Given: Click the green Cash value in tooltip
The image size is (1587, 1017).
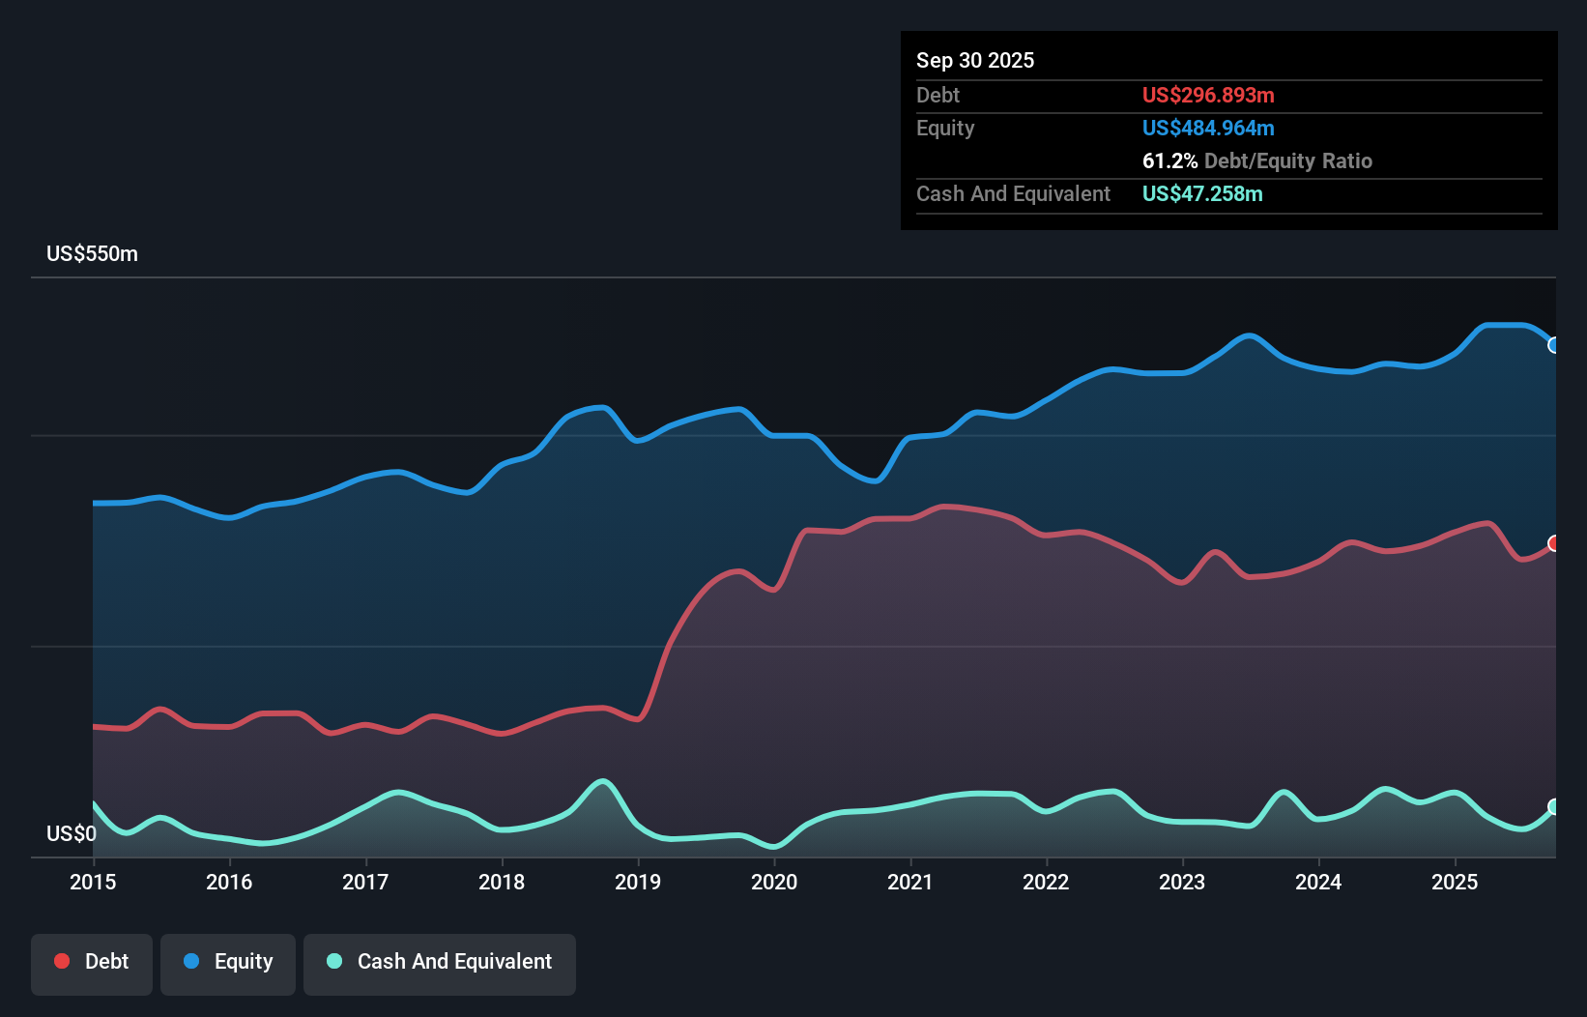Looking at the screenshot, I should point(1202,193).
